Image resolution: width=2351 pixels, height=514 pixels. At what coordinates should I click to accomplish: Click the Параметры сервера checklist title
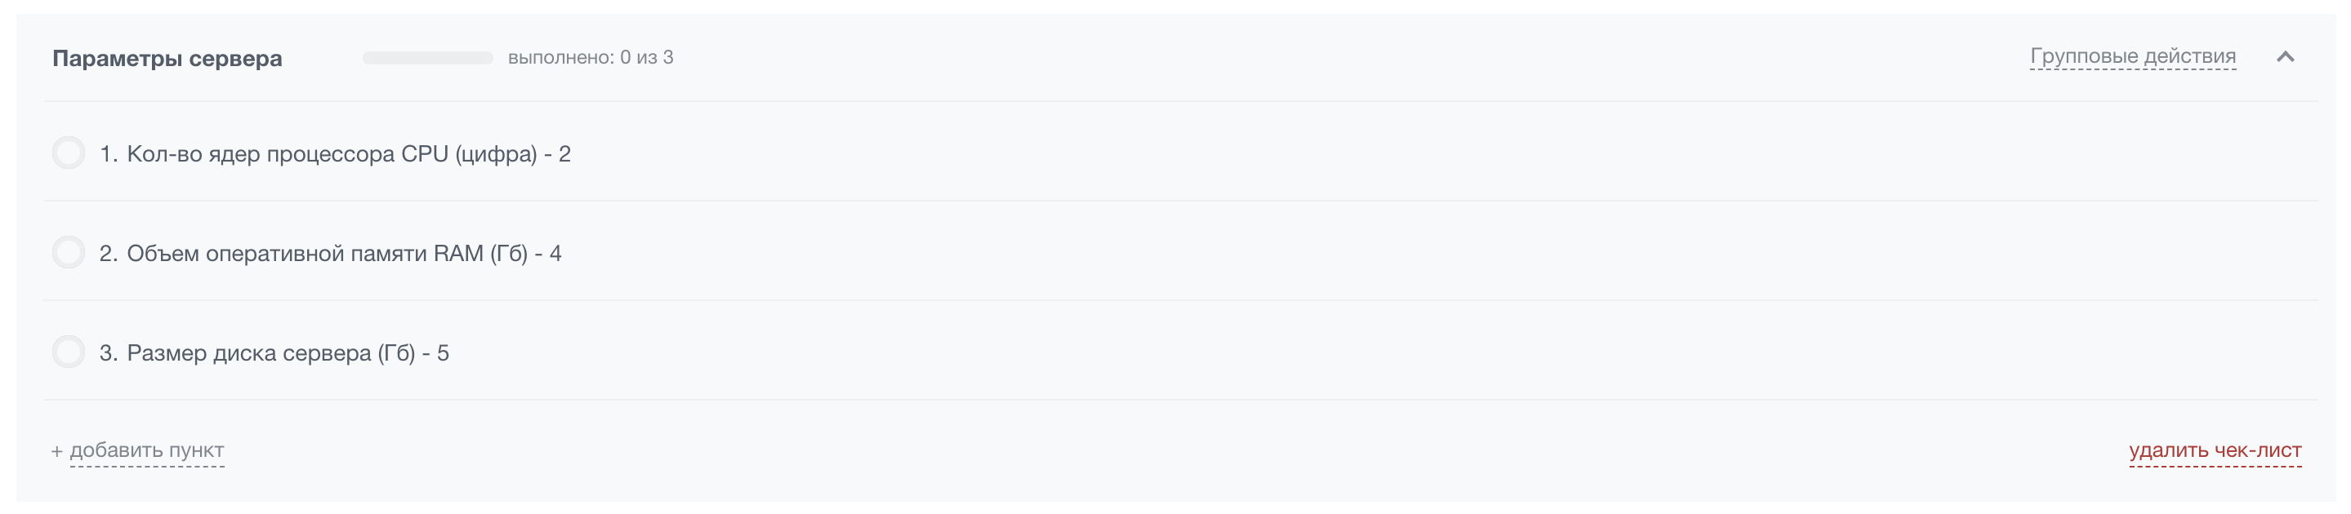(167, 58)
